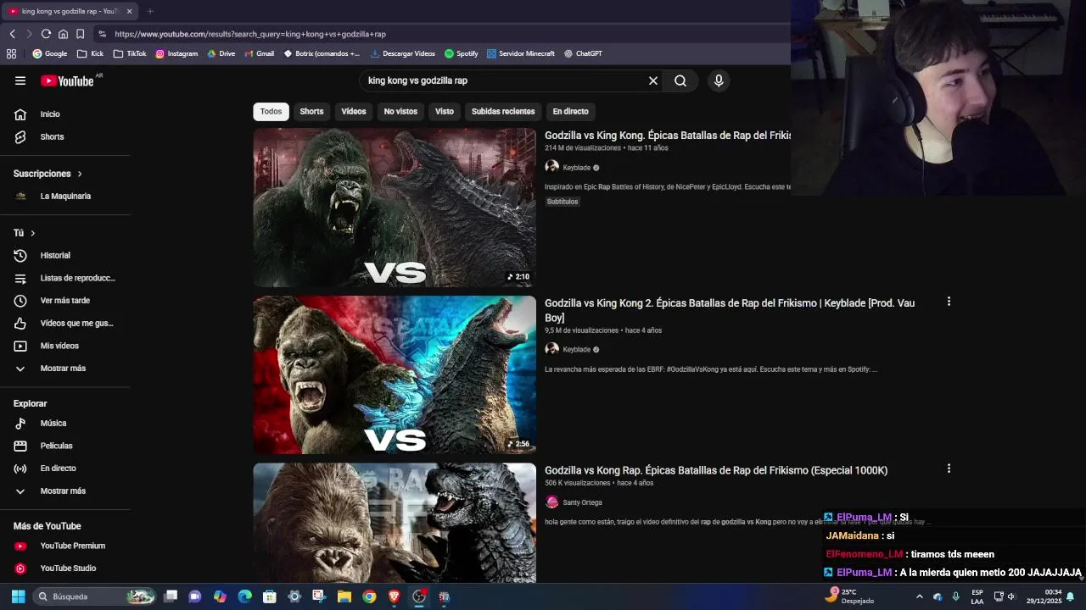This screenshot has width=1086, height=610.
Task: Open the Servidor Minecraft bookmark
Action: (x=521, y=53)
